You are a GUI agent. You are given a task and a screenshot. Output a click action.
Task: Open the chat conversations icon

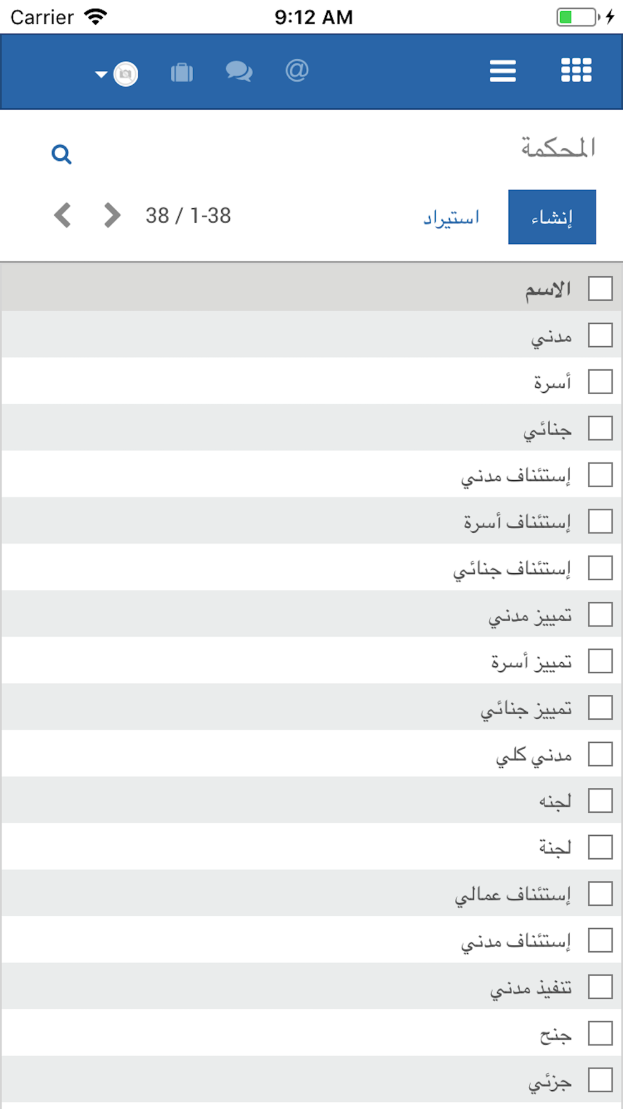[239, 72]
